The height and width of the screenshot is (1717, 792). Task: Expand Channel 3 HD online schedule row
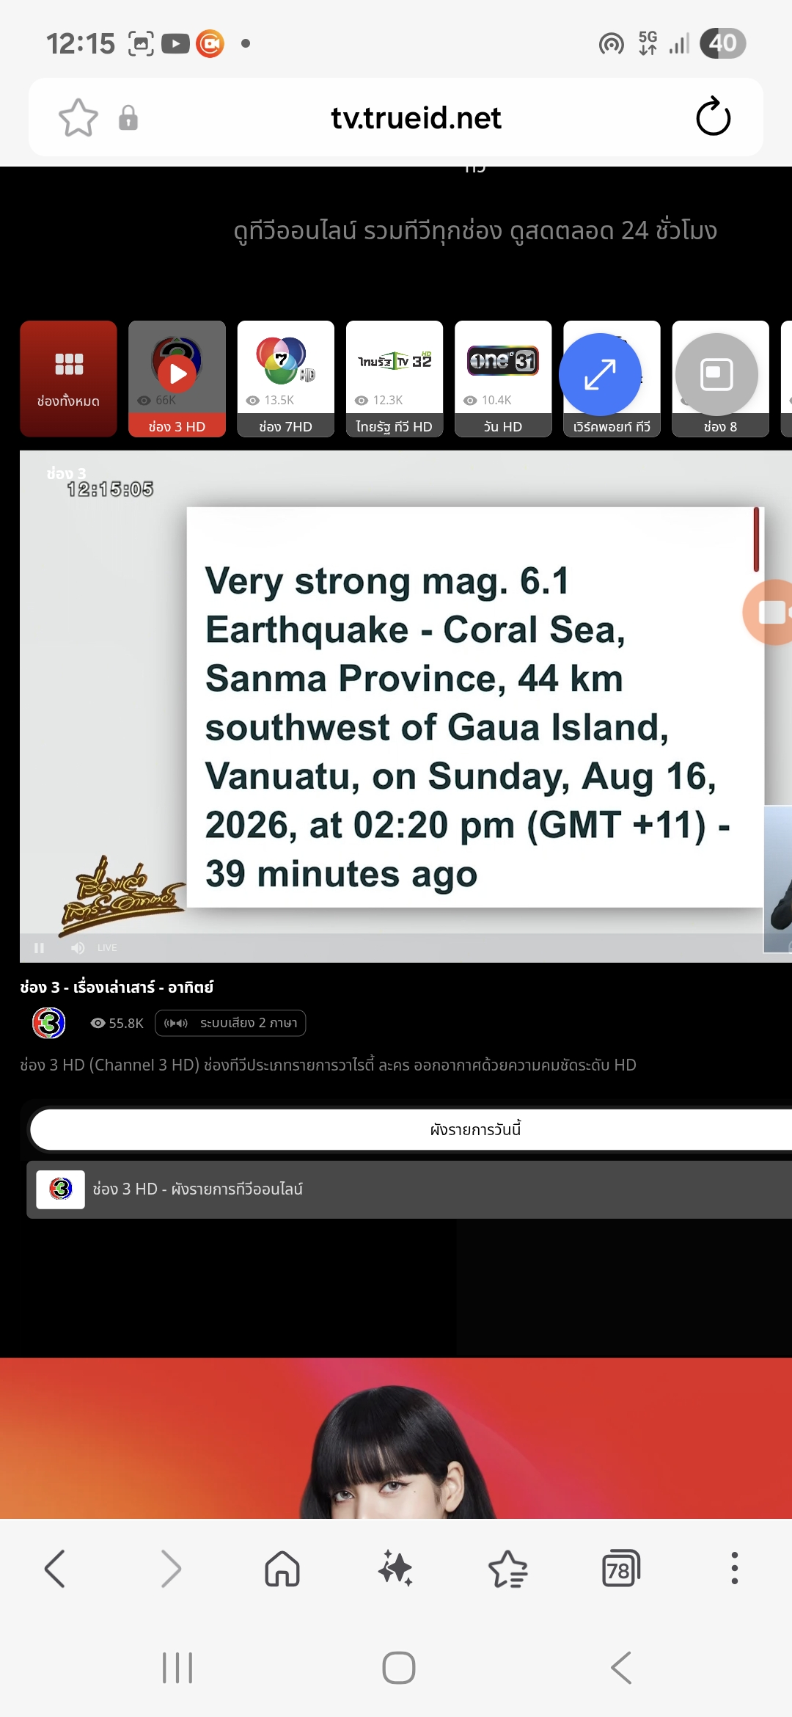pyautogui.click(x=409, y=1189)
